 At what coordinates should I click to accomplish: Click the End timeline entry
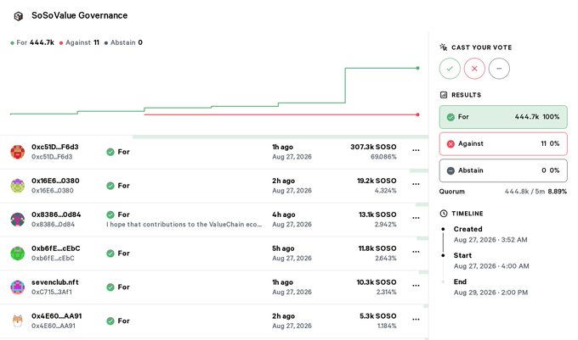coord(490,287)
